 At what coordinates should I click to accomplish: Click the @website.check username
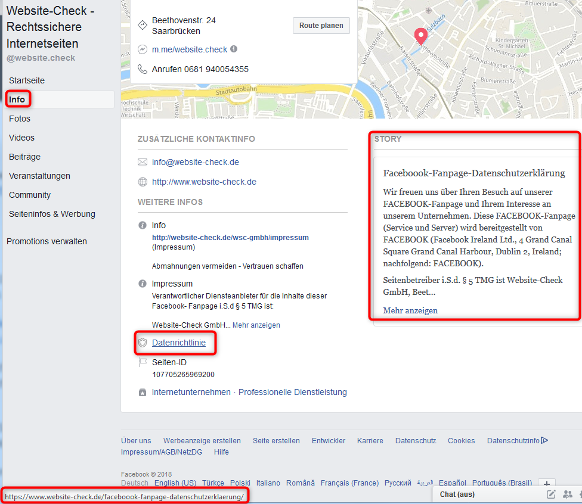click(x=41, y=58)
